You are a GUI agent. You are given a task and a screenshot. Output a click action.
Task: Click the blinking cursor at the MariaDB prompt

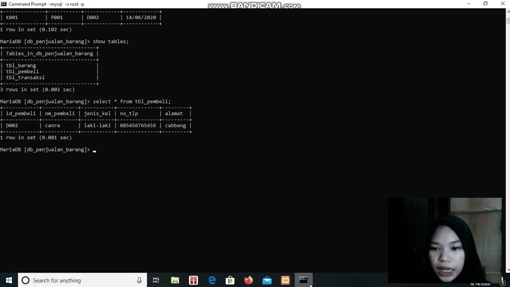click(94, 151)
